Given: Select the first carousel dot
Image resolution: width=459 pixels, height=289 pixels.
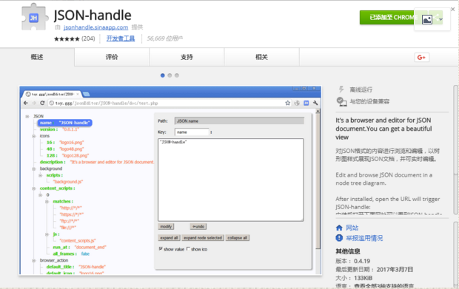Looking at the screenshot, I should click(162, 75).
